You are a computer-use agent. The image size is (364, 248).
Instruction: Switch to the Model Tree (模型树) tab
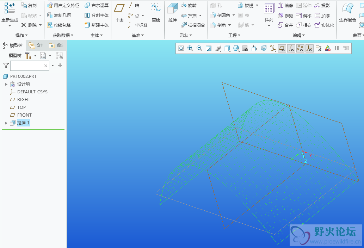pos(13,45)
